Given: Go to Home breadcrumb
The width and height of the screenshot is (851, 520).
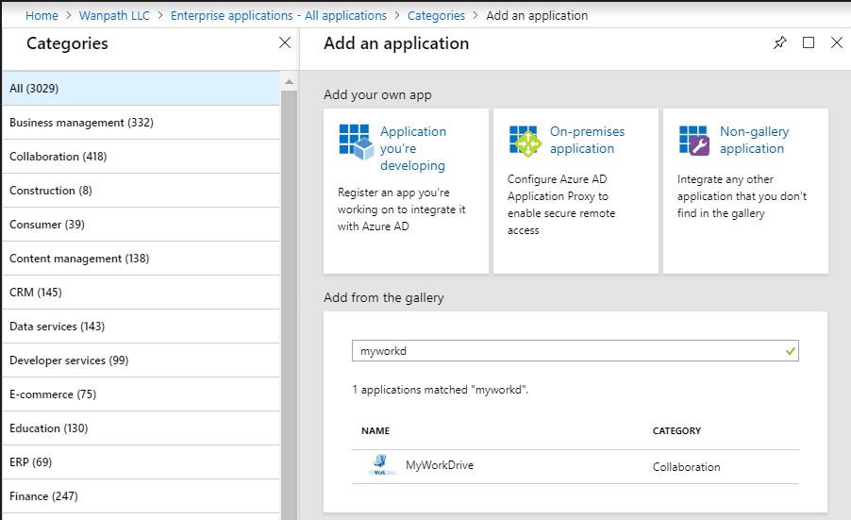Looking at the screenshot, I should point(42,15).
